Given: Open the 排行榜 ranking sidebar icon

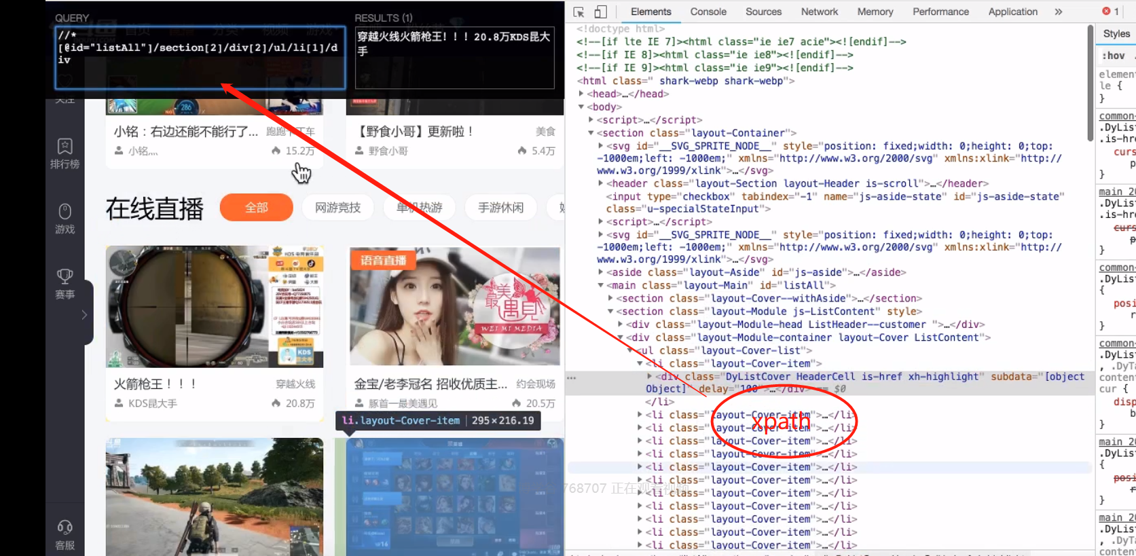Looking at the screenshot, I should coord(65,153).
